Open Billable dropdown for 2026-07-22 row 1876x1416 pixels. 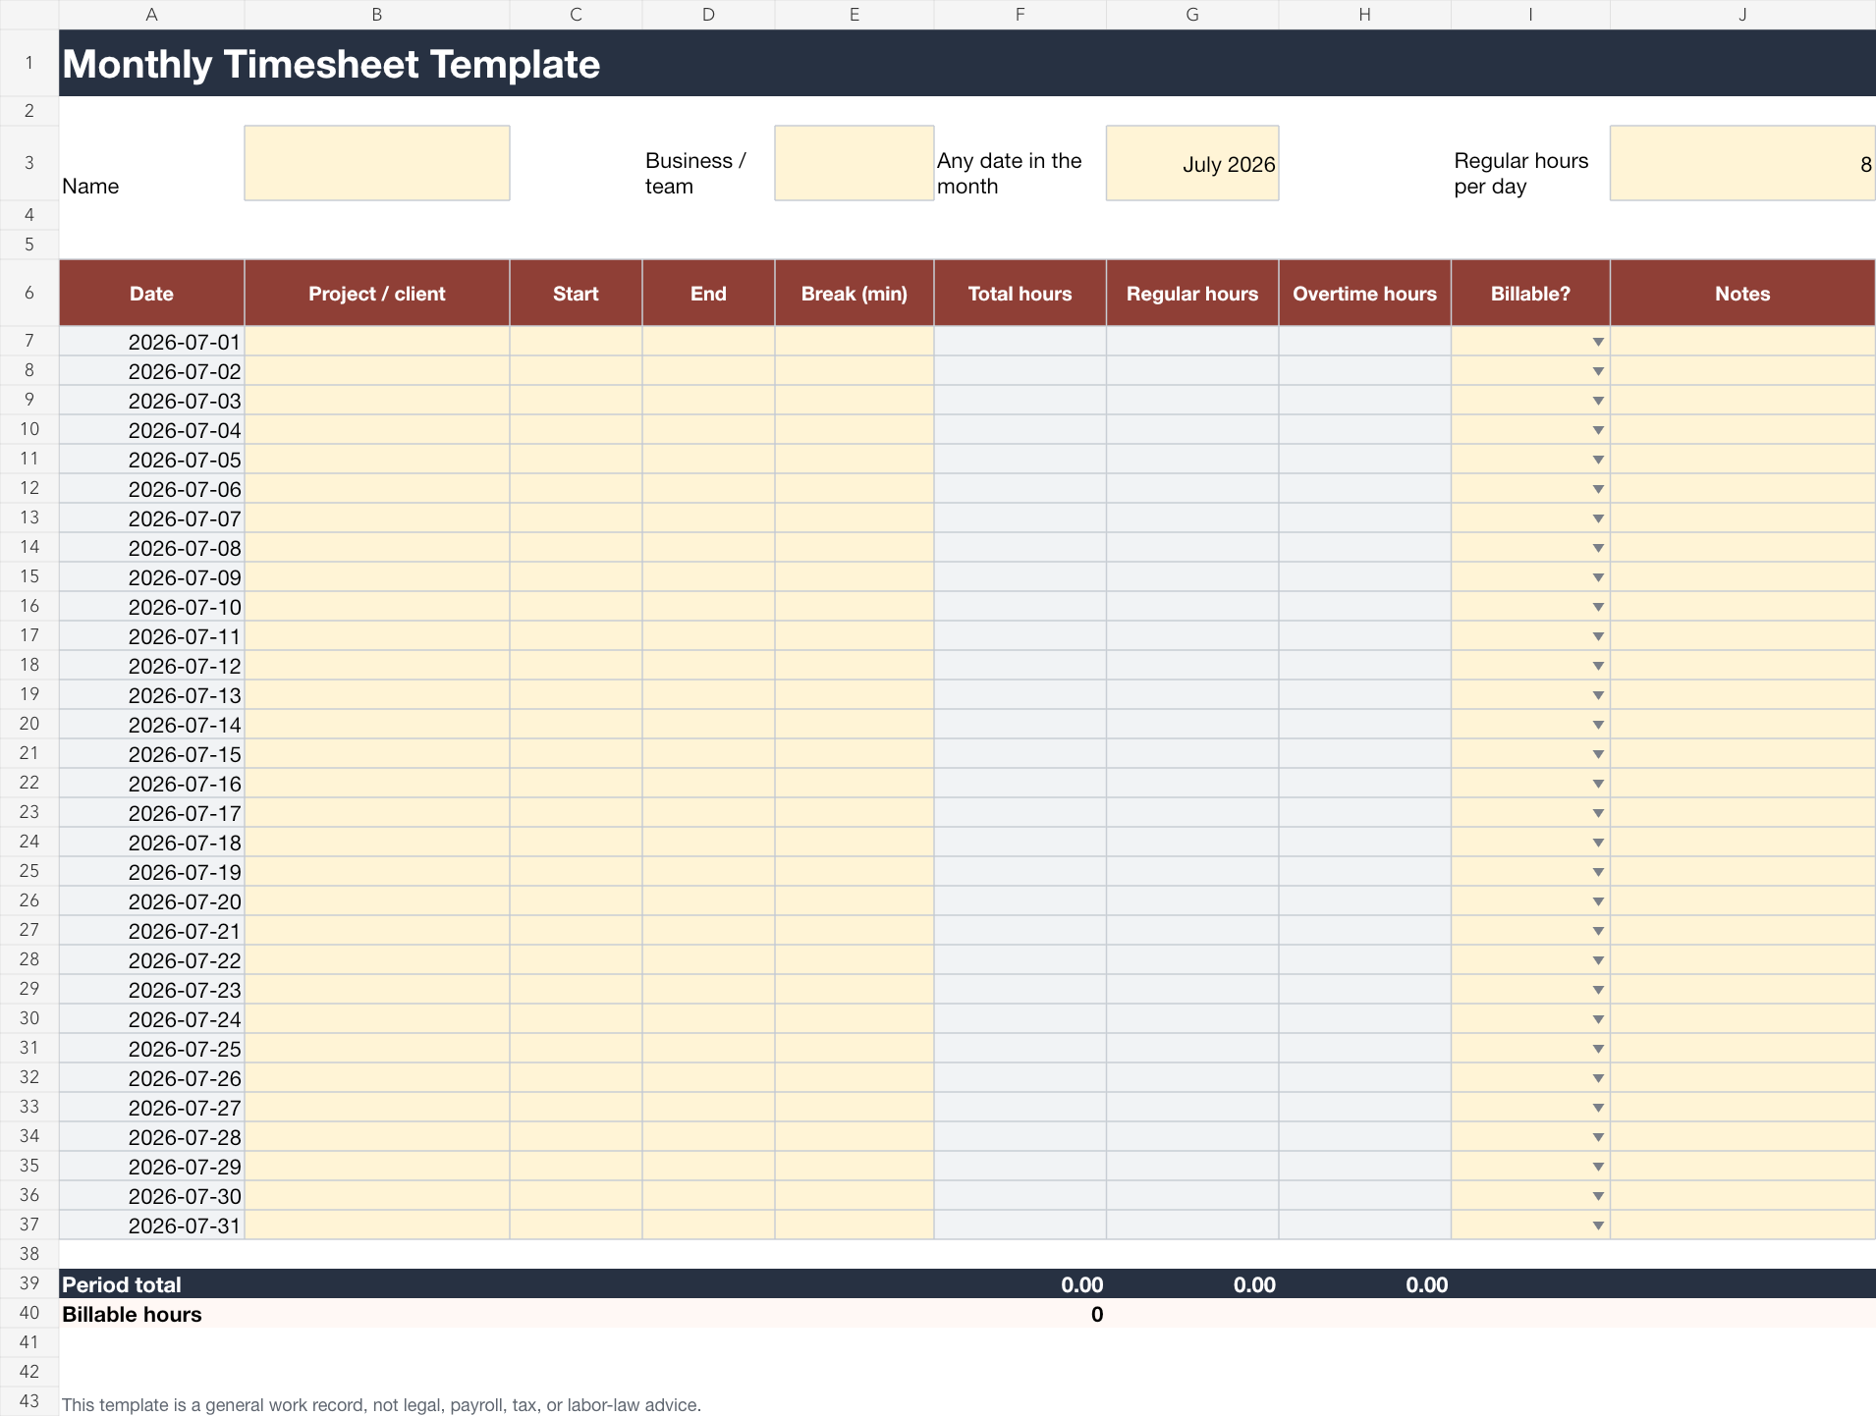1598,960
